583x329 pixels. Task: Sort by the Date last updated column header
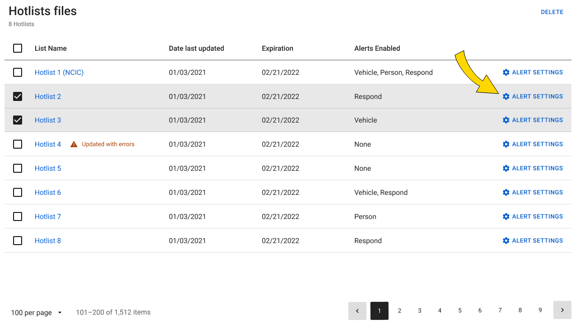(x=196, y=48)
